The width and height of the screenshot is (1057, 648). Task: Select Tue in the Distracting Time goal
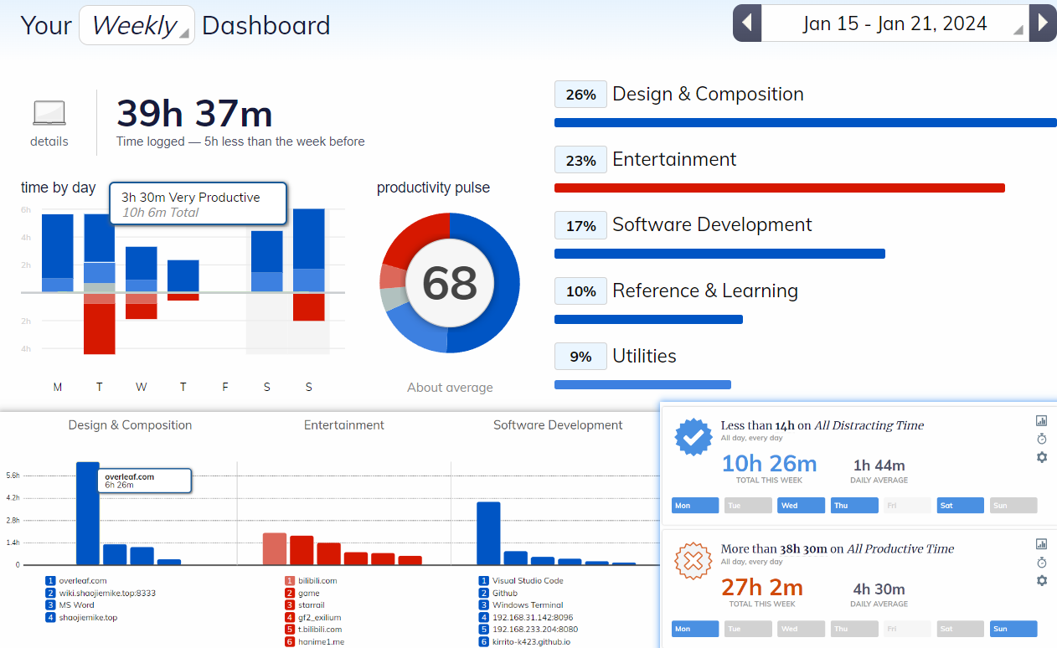tap(748, 506)
